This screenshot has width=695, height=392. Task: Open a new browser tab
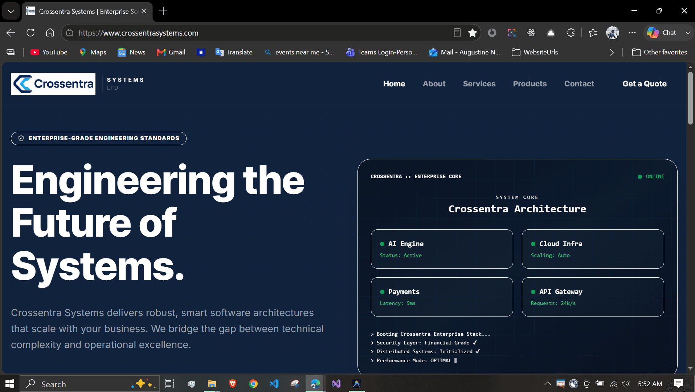(x=163, y=11)
